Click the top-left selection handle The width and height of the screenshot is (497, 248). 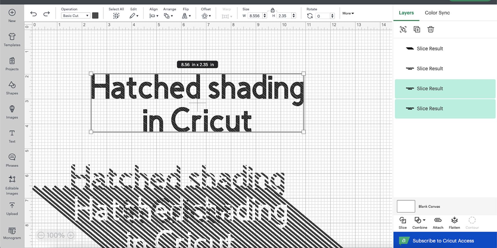91,74
